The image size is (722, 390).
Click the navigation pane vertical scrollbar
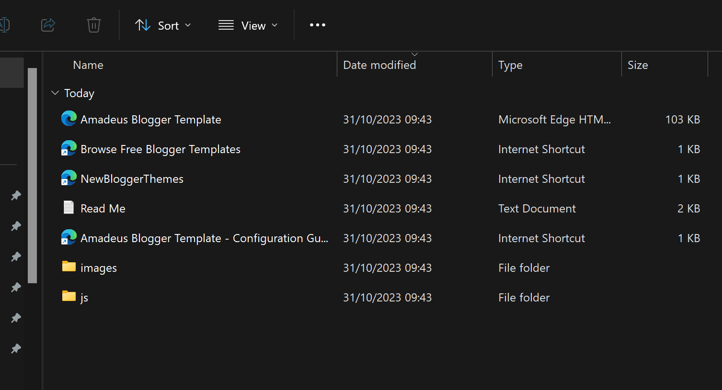tap(33, 176)
